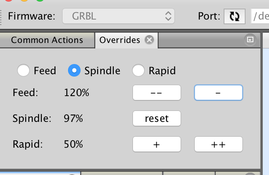
Task: Click the Firmware combo box chevron arrows
Action: pos(168,16)
